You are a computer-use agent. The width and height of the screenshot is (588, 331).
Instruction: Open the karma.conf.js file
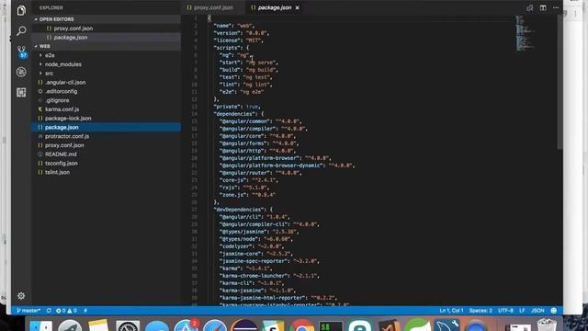pos(107,109)
